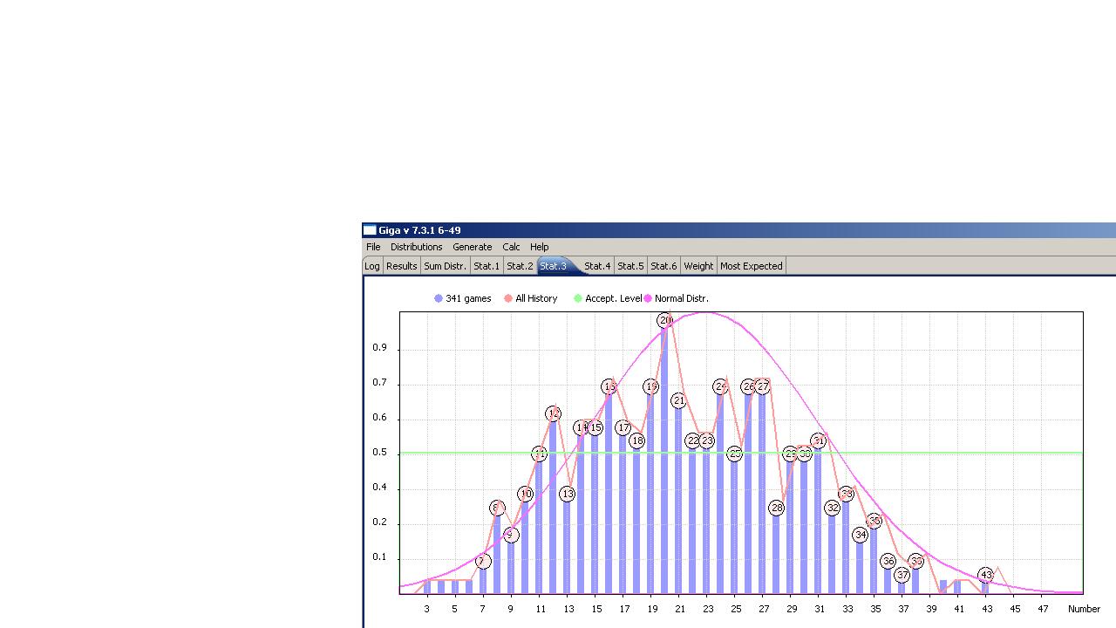Click the pink All History legend dot
Image resolution: width=1116 pixels, height=628 pixels.
point(508,298)
